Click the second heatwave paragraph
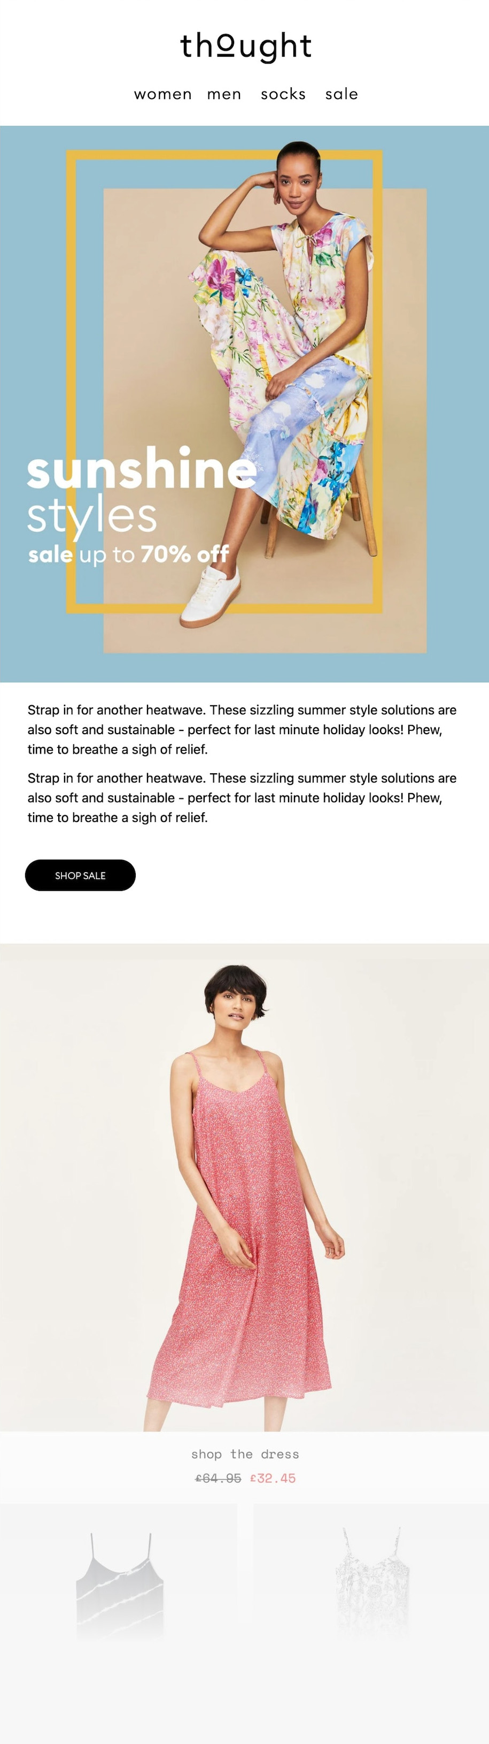Screen dimensions: 489x1744 pos(242,797)
